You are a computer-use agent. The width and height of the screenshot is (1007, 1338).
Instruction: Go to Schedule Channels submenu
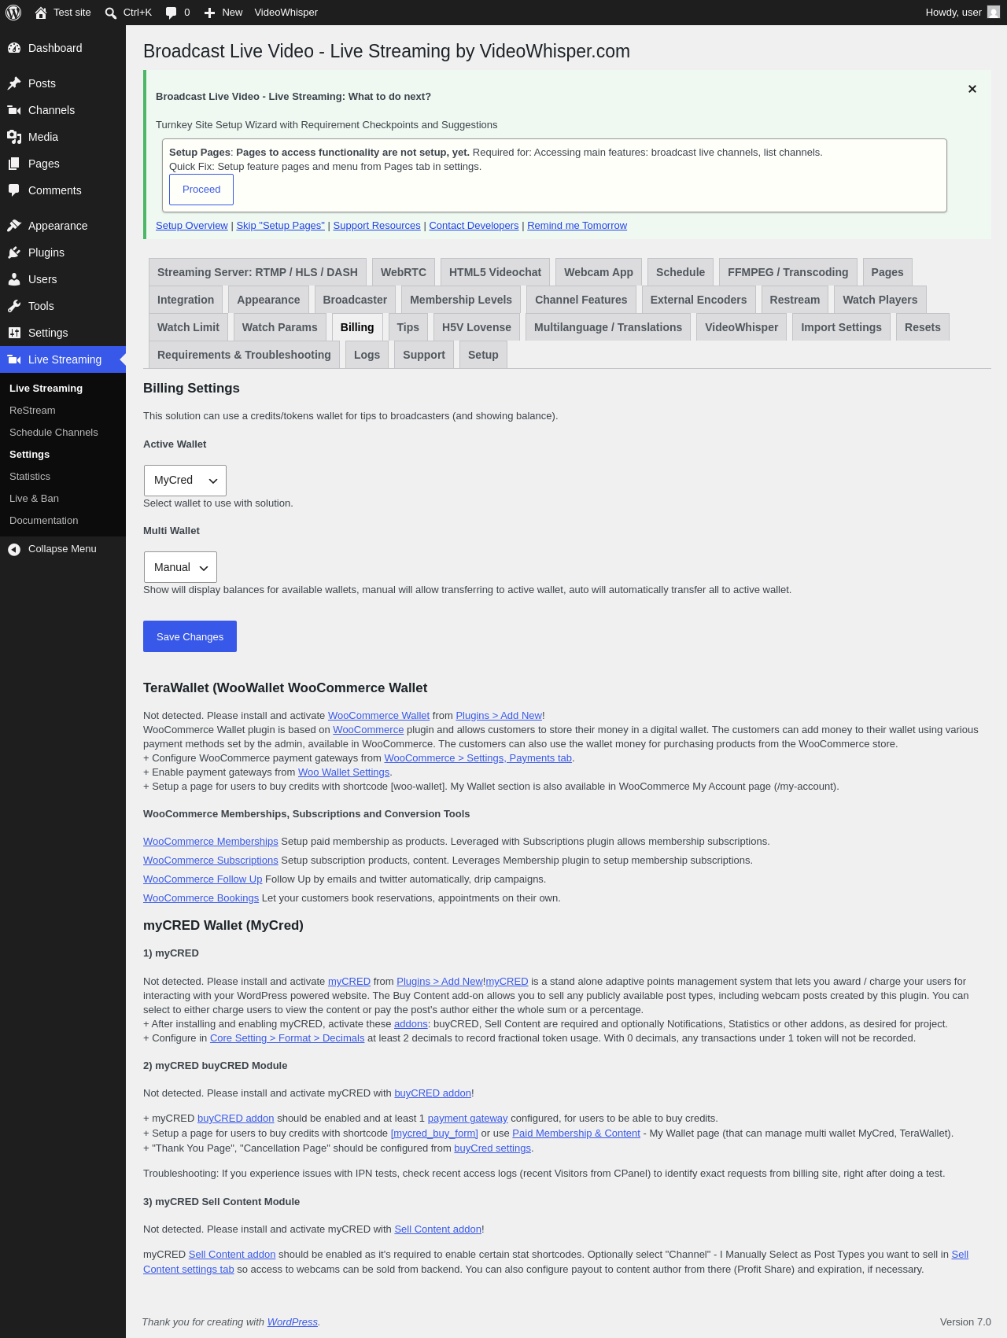pos(53,433)
